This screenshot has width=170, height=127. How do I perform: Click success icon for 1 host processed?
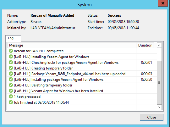[x=11, y=97]
